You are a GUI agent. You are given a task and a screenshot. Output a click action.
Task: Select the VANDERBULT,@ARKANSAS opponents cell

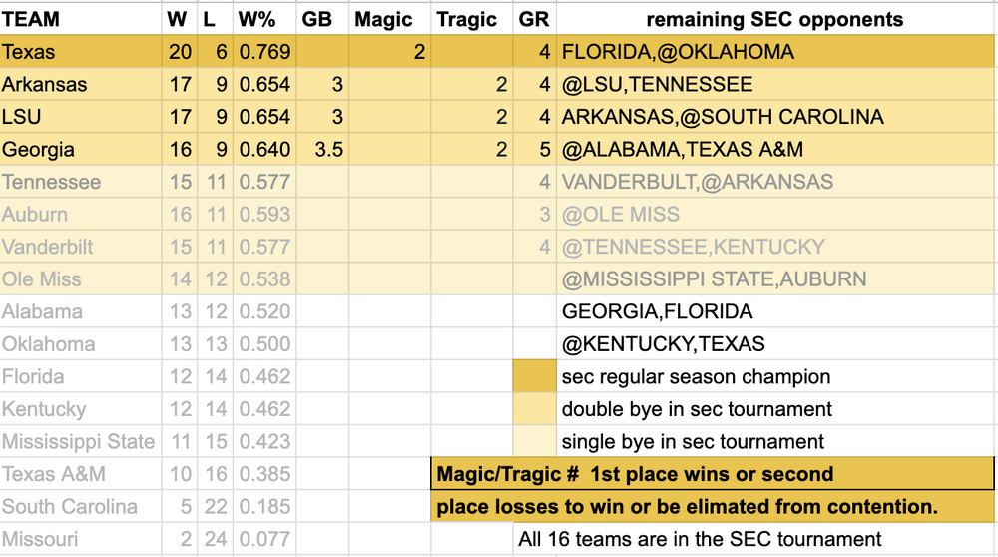click(x=775, y=182)
